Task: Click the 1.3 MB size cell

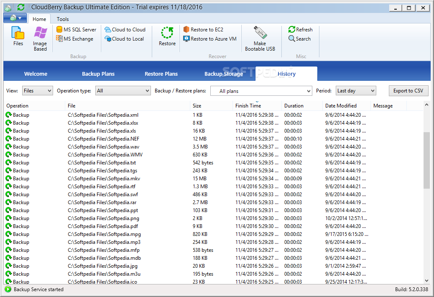Action: point(200,186)
